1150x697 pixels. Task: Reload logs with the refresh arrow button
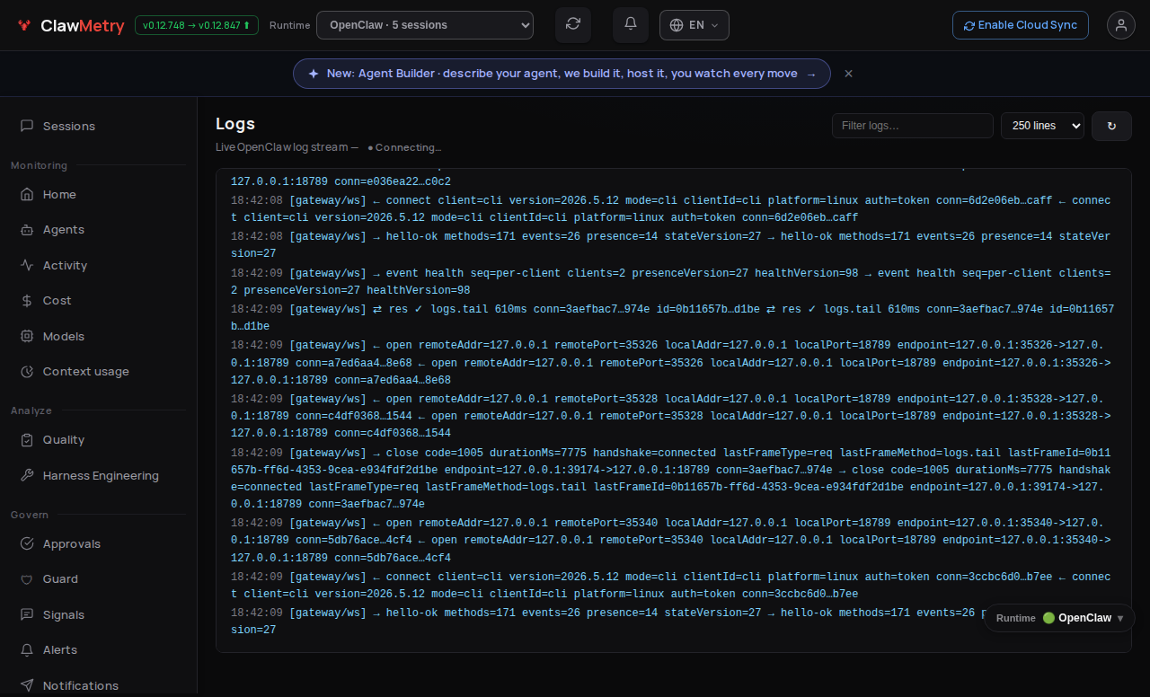tap(1111, 126)
